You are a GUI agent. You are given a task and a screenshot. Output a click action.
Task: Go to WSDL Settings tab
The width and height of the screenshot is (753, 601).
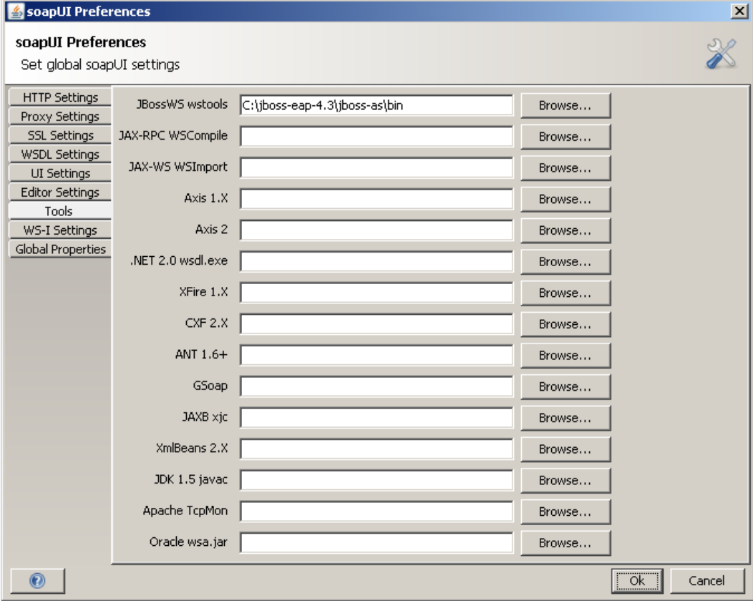[x=60, y=155]
